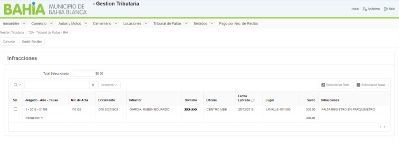
Task: Click Seleccionar Todo button
Action: 335,85
